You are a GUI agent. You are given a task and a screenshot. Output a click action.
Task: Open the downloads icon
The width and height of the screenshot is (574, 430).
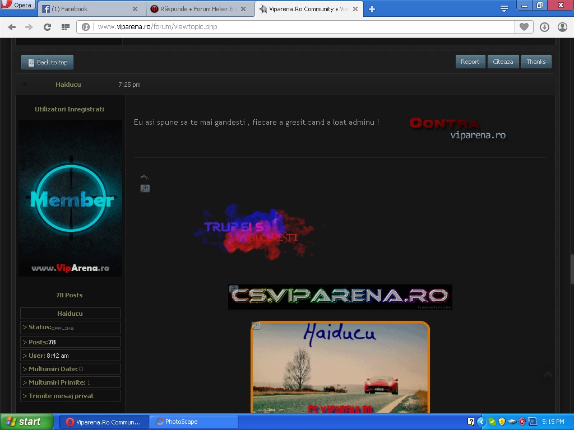544,27
